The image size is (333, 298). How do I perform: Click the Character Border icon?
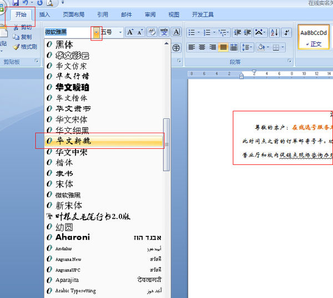(x=176, y=32)
